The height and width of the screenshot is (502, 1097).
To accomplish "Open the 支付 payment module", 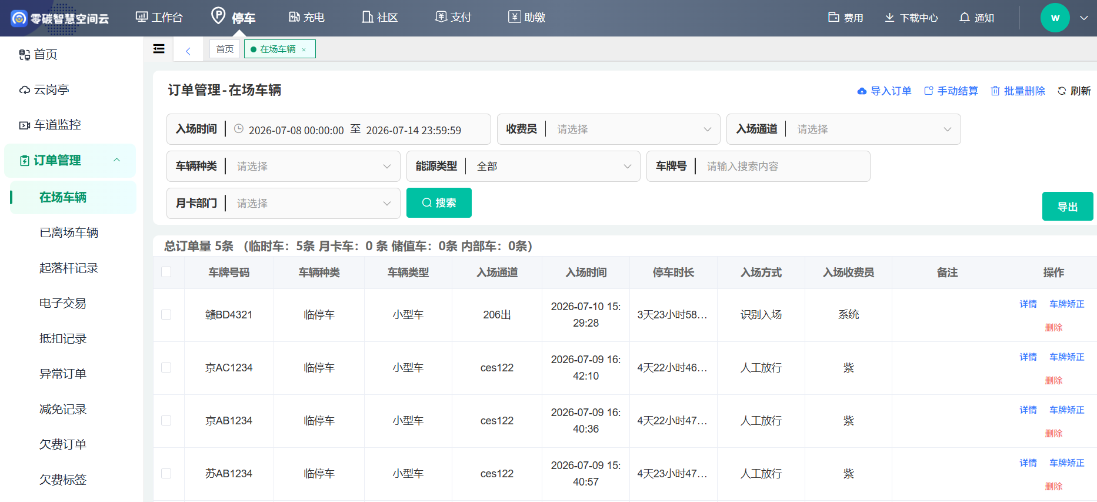I will (x=454, y=17).
